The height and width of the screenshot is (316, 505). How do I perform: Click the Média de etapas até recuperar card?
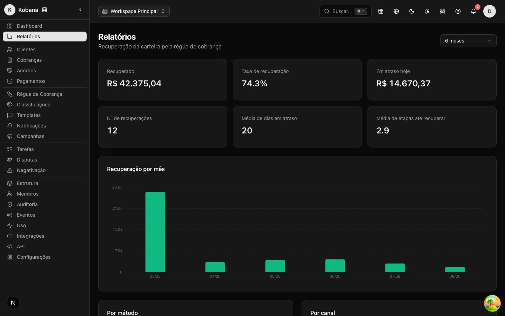[432, 127]
